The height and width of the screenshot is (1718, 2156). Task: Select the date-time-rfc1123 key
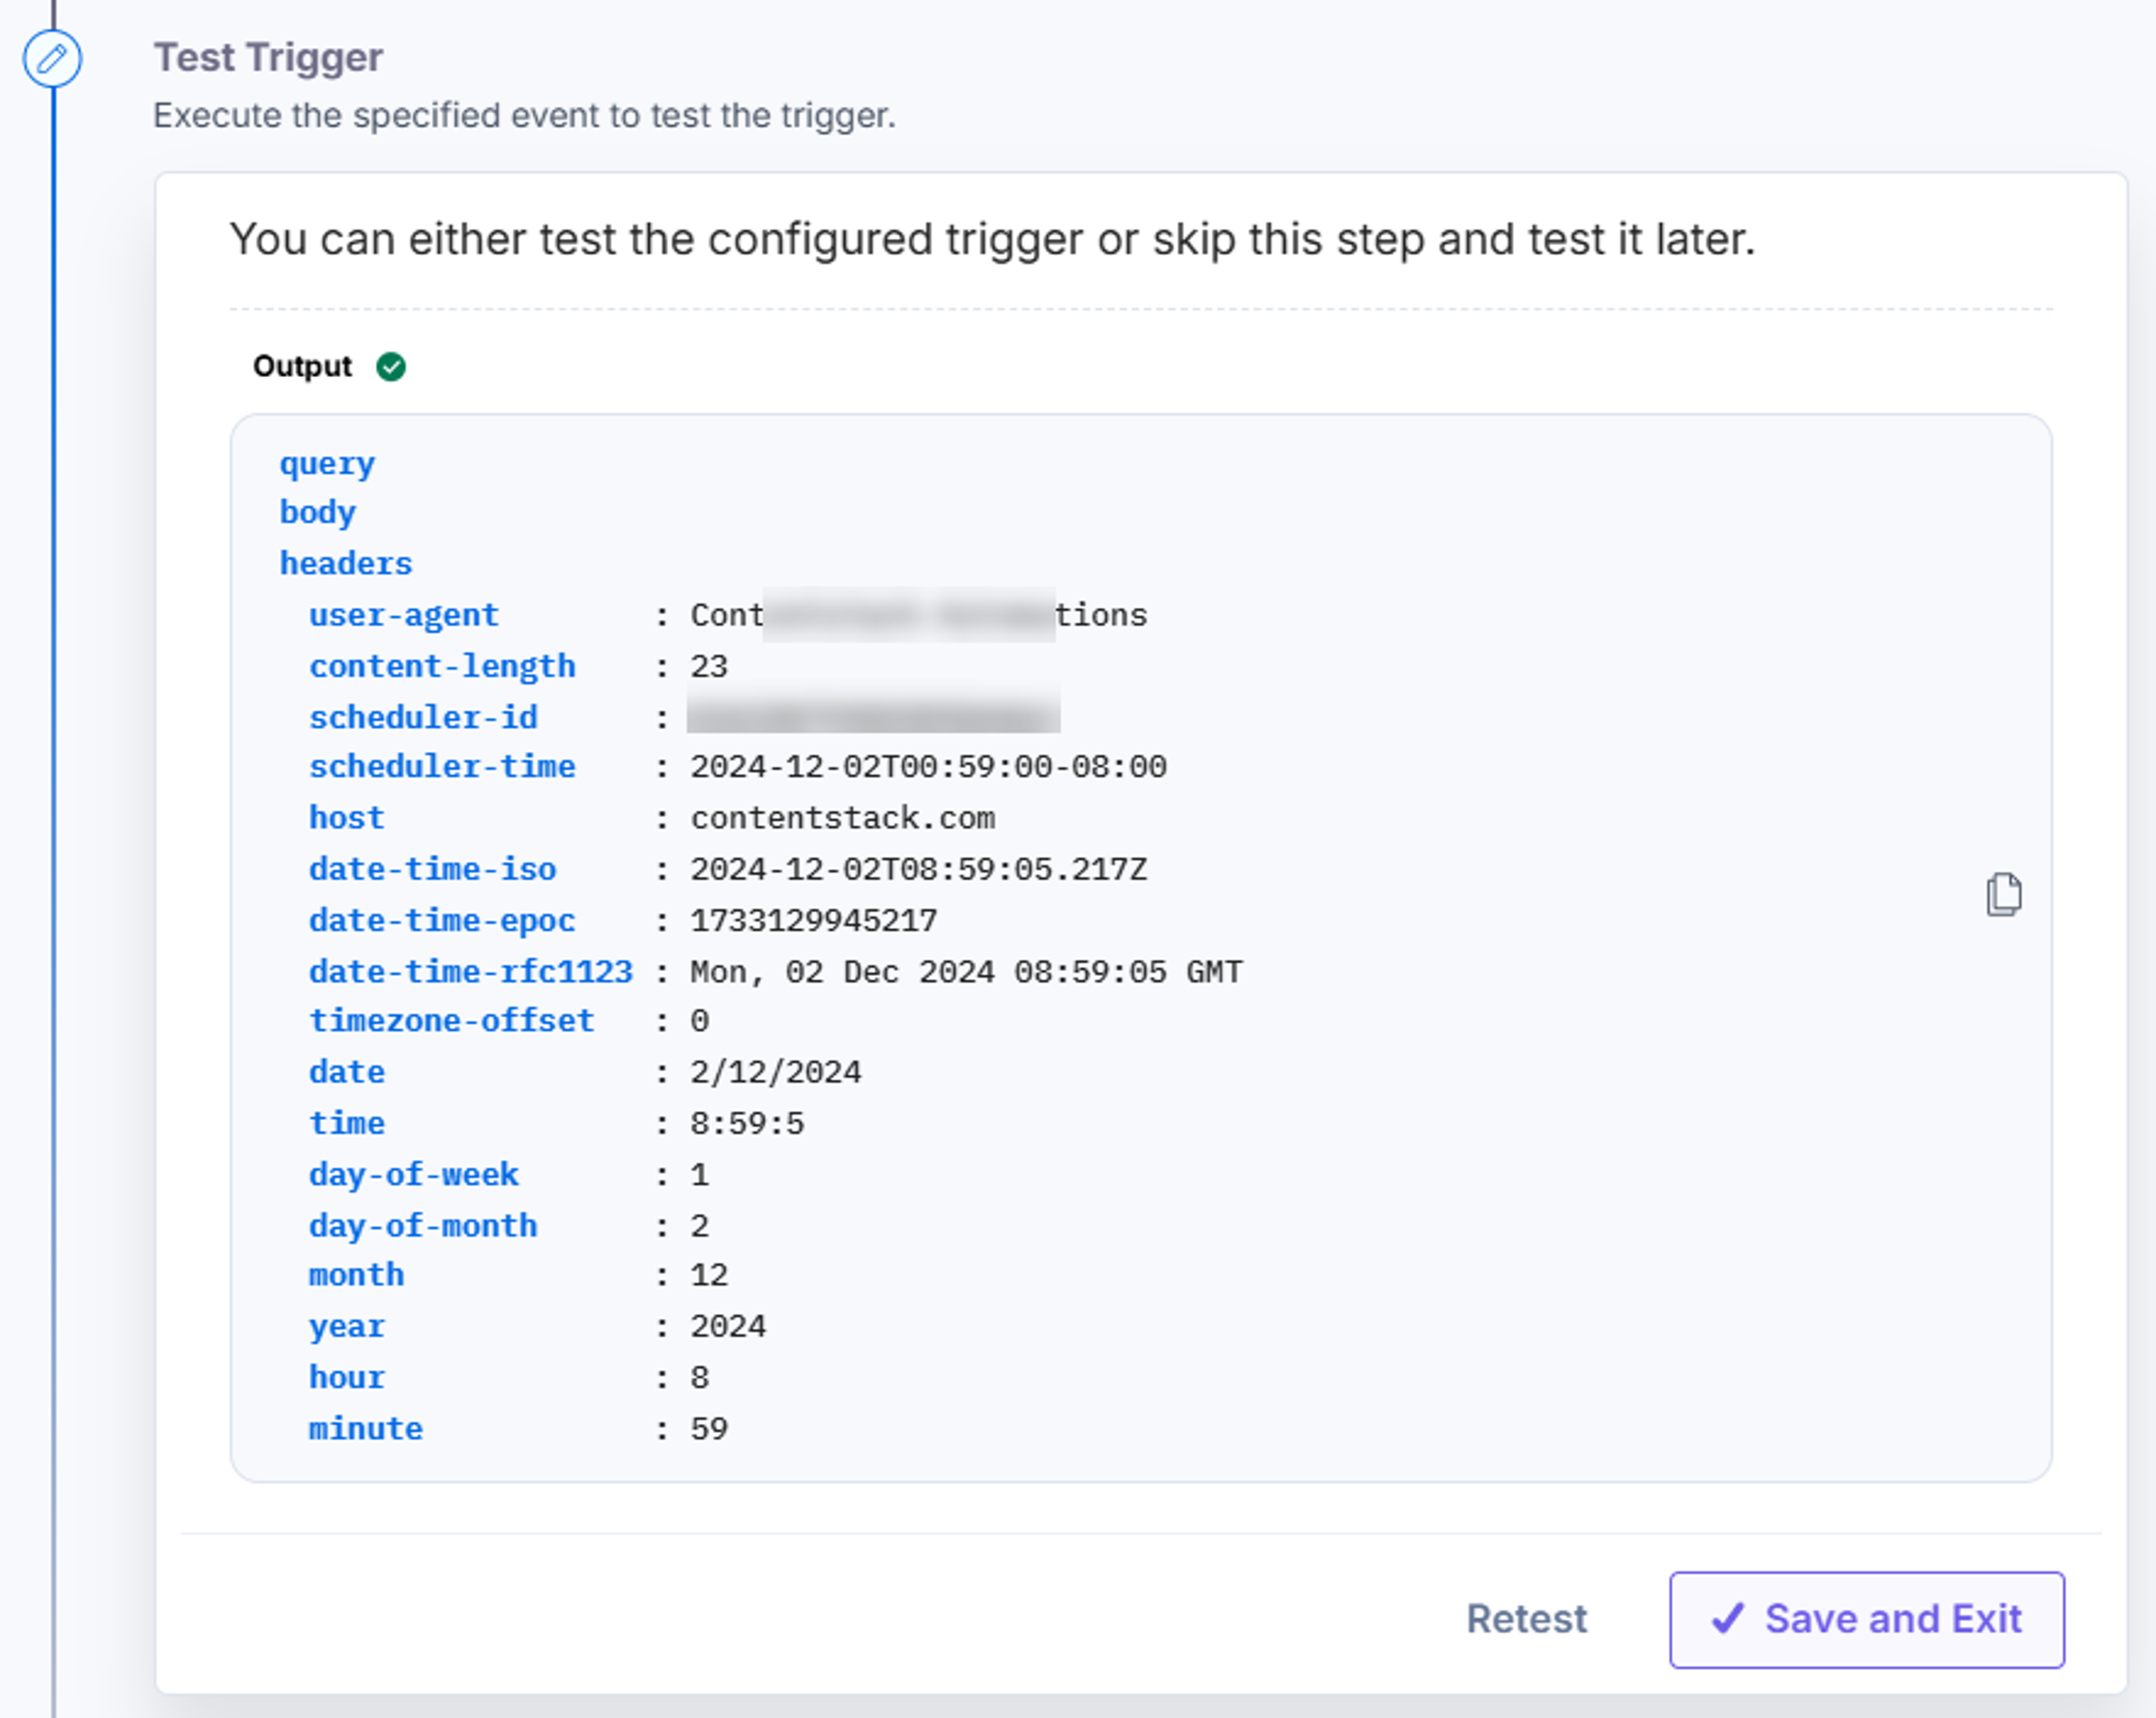tap(471, 971)
